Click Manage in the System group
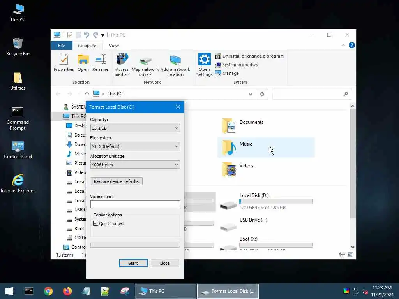Screen dimensions: 399x299 point(227,73)
